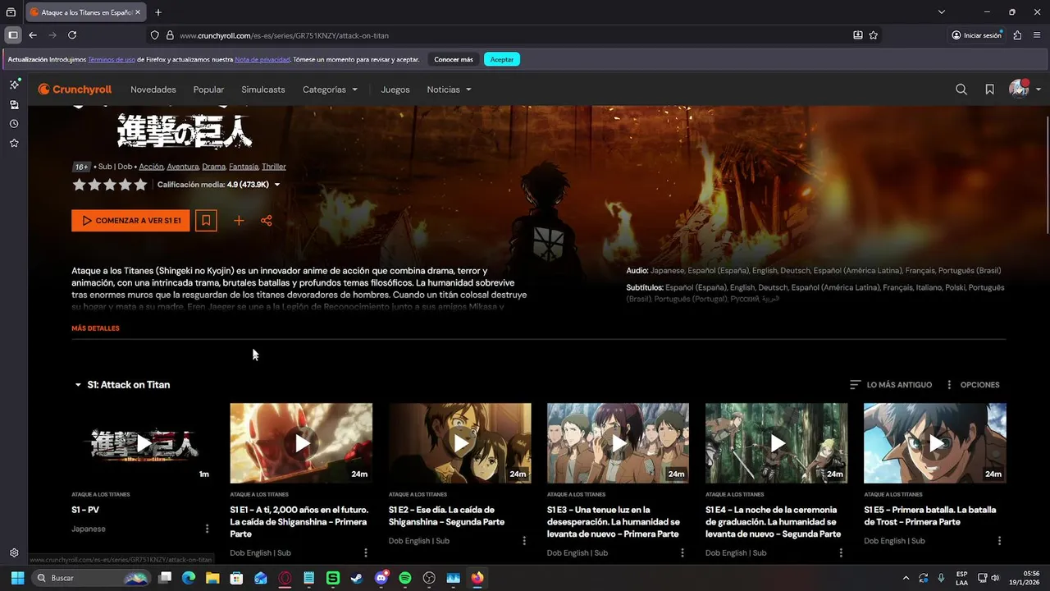Click the tracking protection shield icon
Viewport: 1050px width, 591px height.
pyautogui.click(x=154, y=35)
